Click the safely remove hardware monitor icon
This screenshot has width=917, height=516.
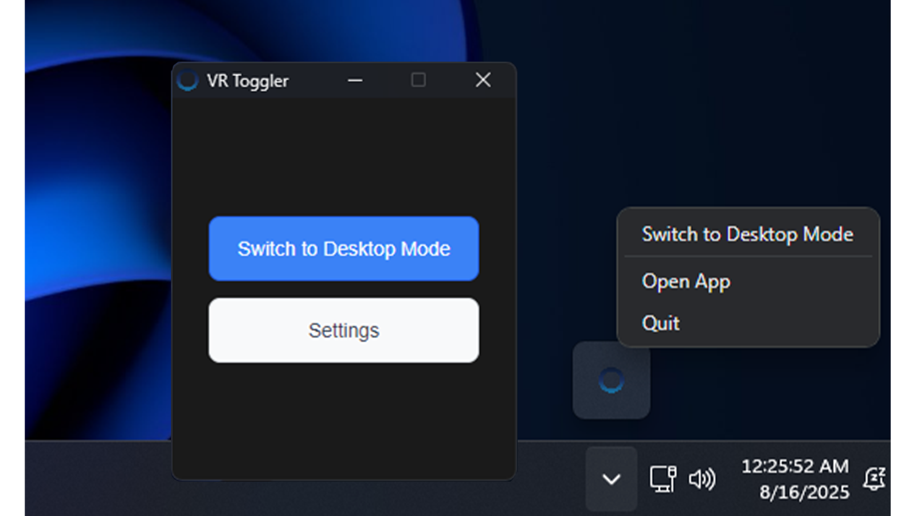tap(663, 479)
